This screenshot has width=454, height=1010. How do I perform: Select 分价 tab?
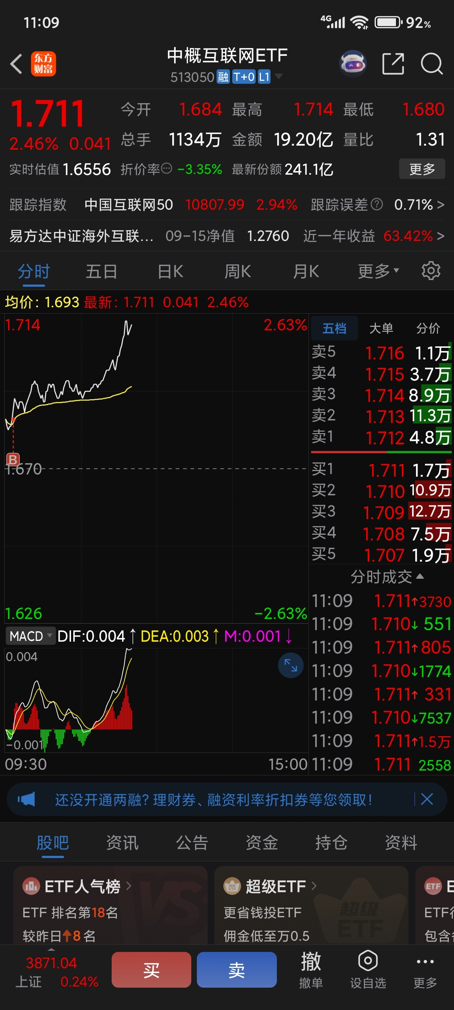pos(428,328)
